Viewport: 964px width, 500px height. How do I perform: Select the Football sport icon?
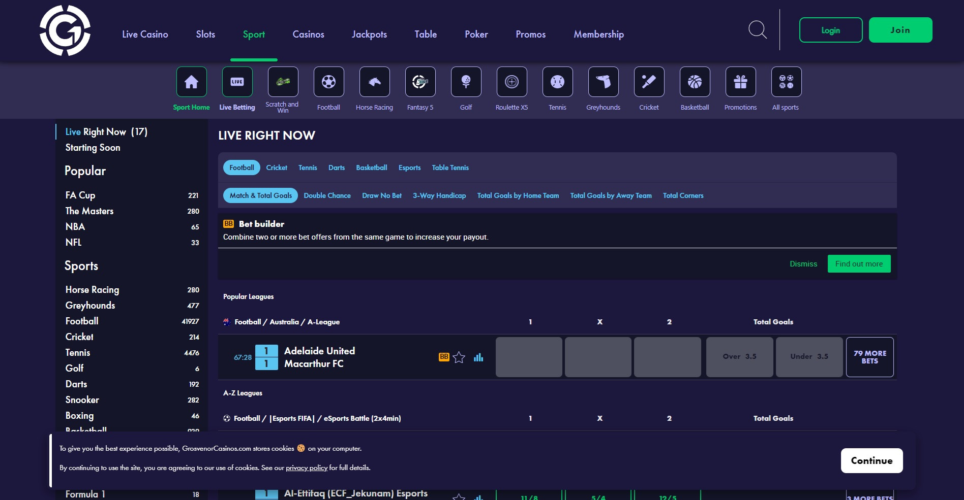pyautogui.click(x=328, y=82)
